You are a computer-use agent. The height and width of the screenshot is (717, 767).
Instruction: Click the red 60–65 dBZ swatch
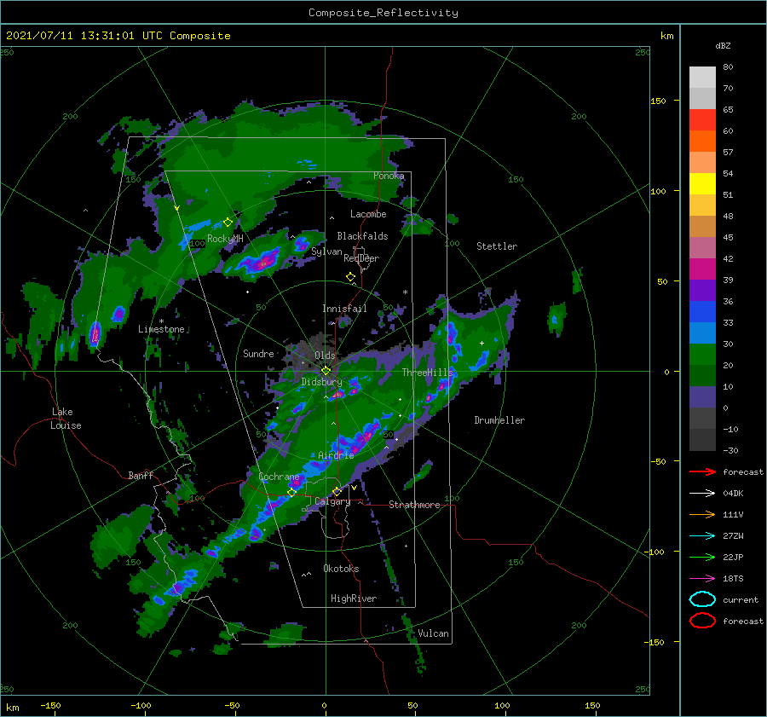click(x=702, y=120)
